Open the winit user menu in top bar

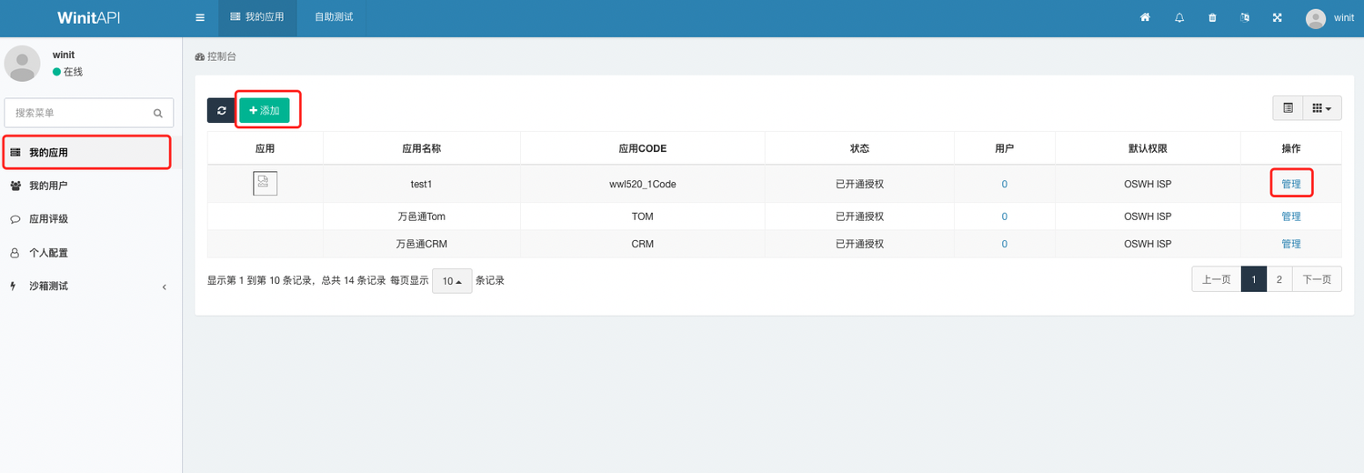pyautogui.click(x=1329, y=18)
